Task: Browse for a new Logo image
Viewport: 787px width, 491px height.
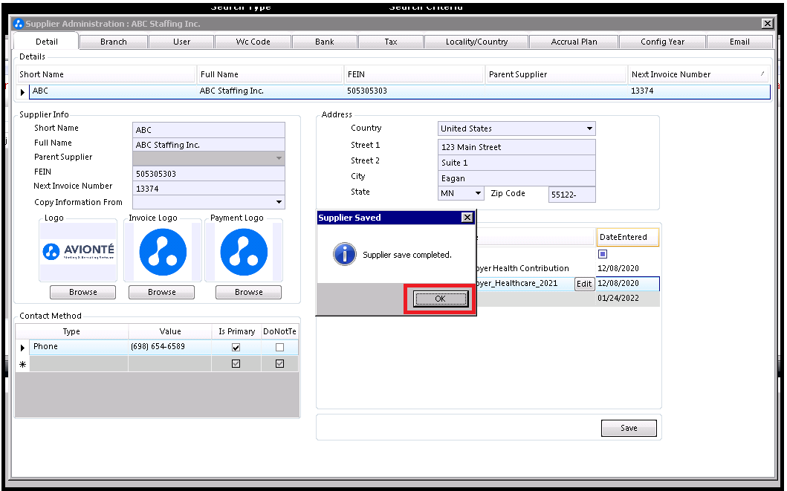Action: point(82,292)
